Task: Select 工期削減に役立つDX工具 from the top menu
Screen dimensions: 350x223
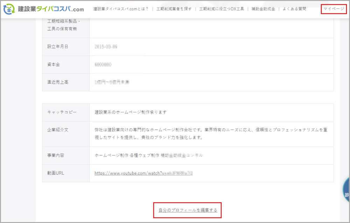Action: coord(222,9)
